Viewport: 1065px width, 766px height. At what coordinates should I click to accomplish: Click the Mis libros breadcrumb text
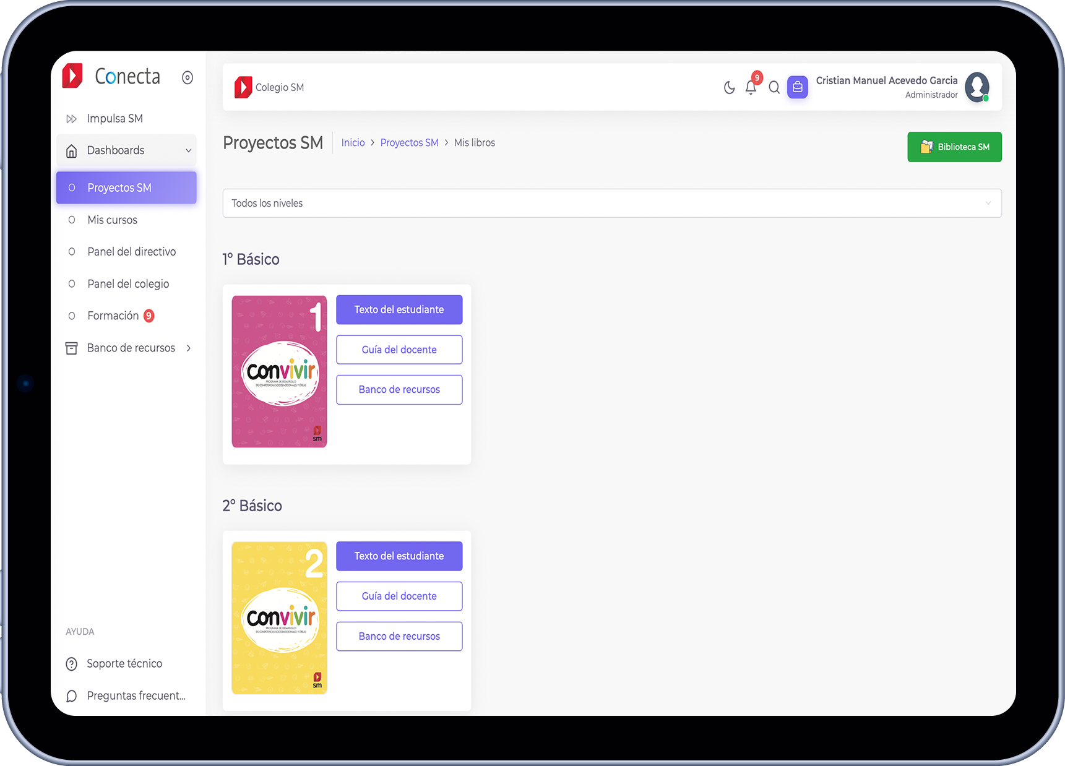(x=475, y=142)
